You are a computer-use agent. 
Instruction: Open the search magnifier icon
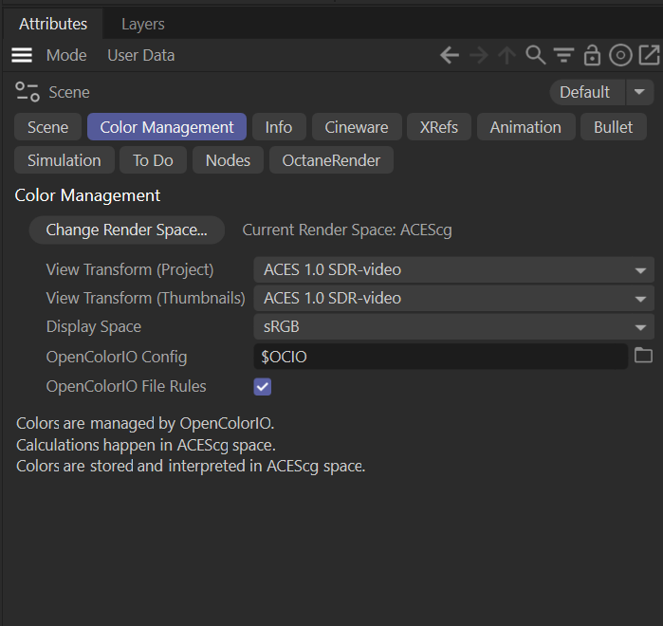(535, 55)
